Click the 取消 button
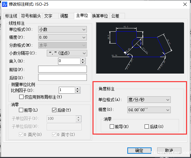Viewport: 191px width, 158px height. pos(169,151)
